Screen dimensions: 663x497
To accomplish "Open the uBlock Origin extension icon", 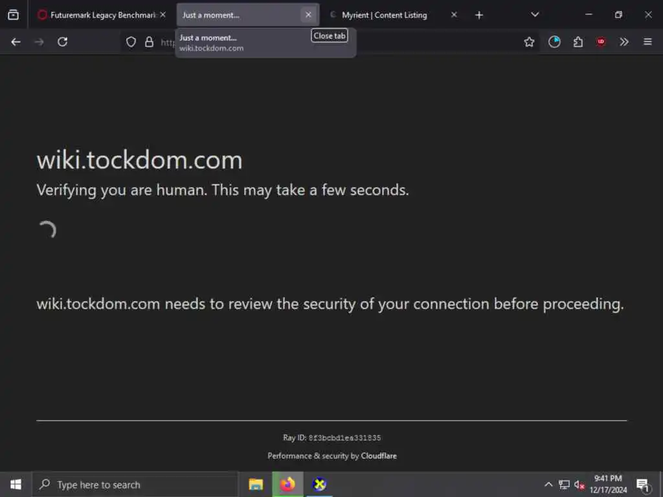I will click(601, 41).
